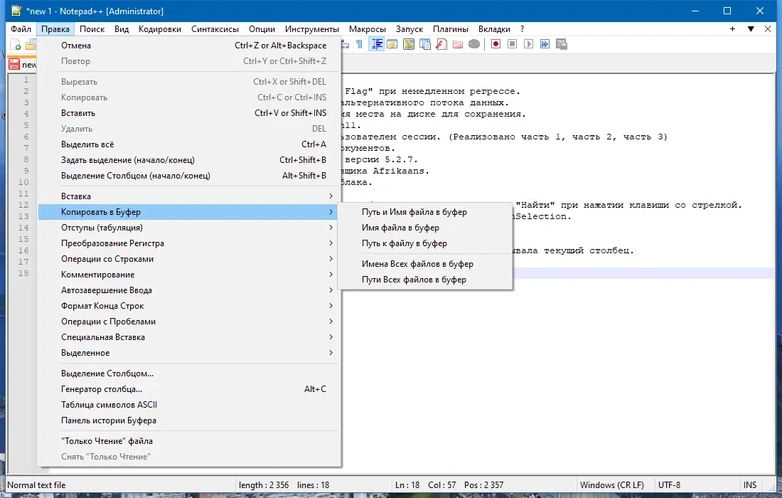Click plus button at menu bar right
This screenshot has height=498, width=782.
click(733, 29)
